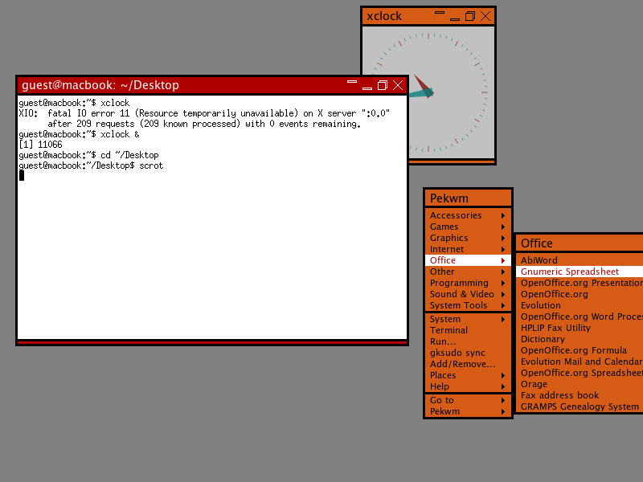Viewport: 643px width, 482px height.
Task: Click the Accessories submenu arrow
Action: pos(503,215)
